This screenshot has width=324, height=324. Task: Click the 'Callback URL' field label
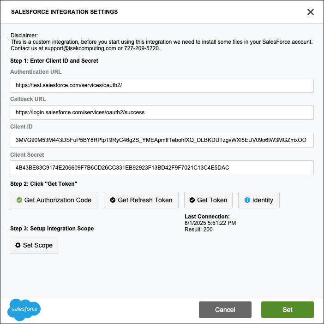(x=28, y=99)
